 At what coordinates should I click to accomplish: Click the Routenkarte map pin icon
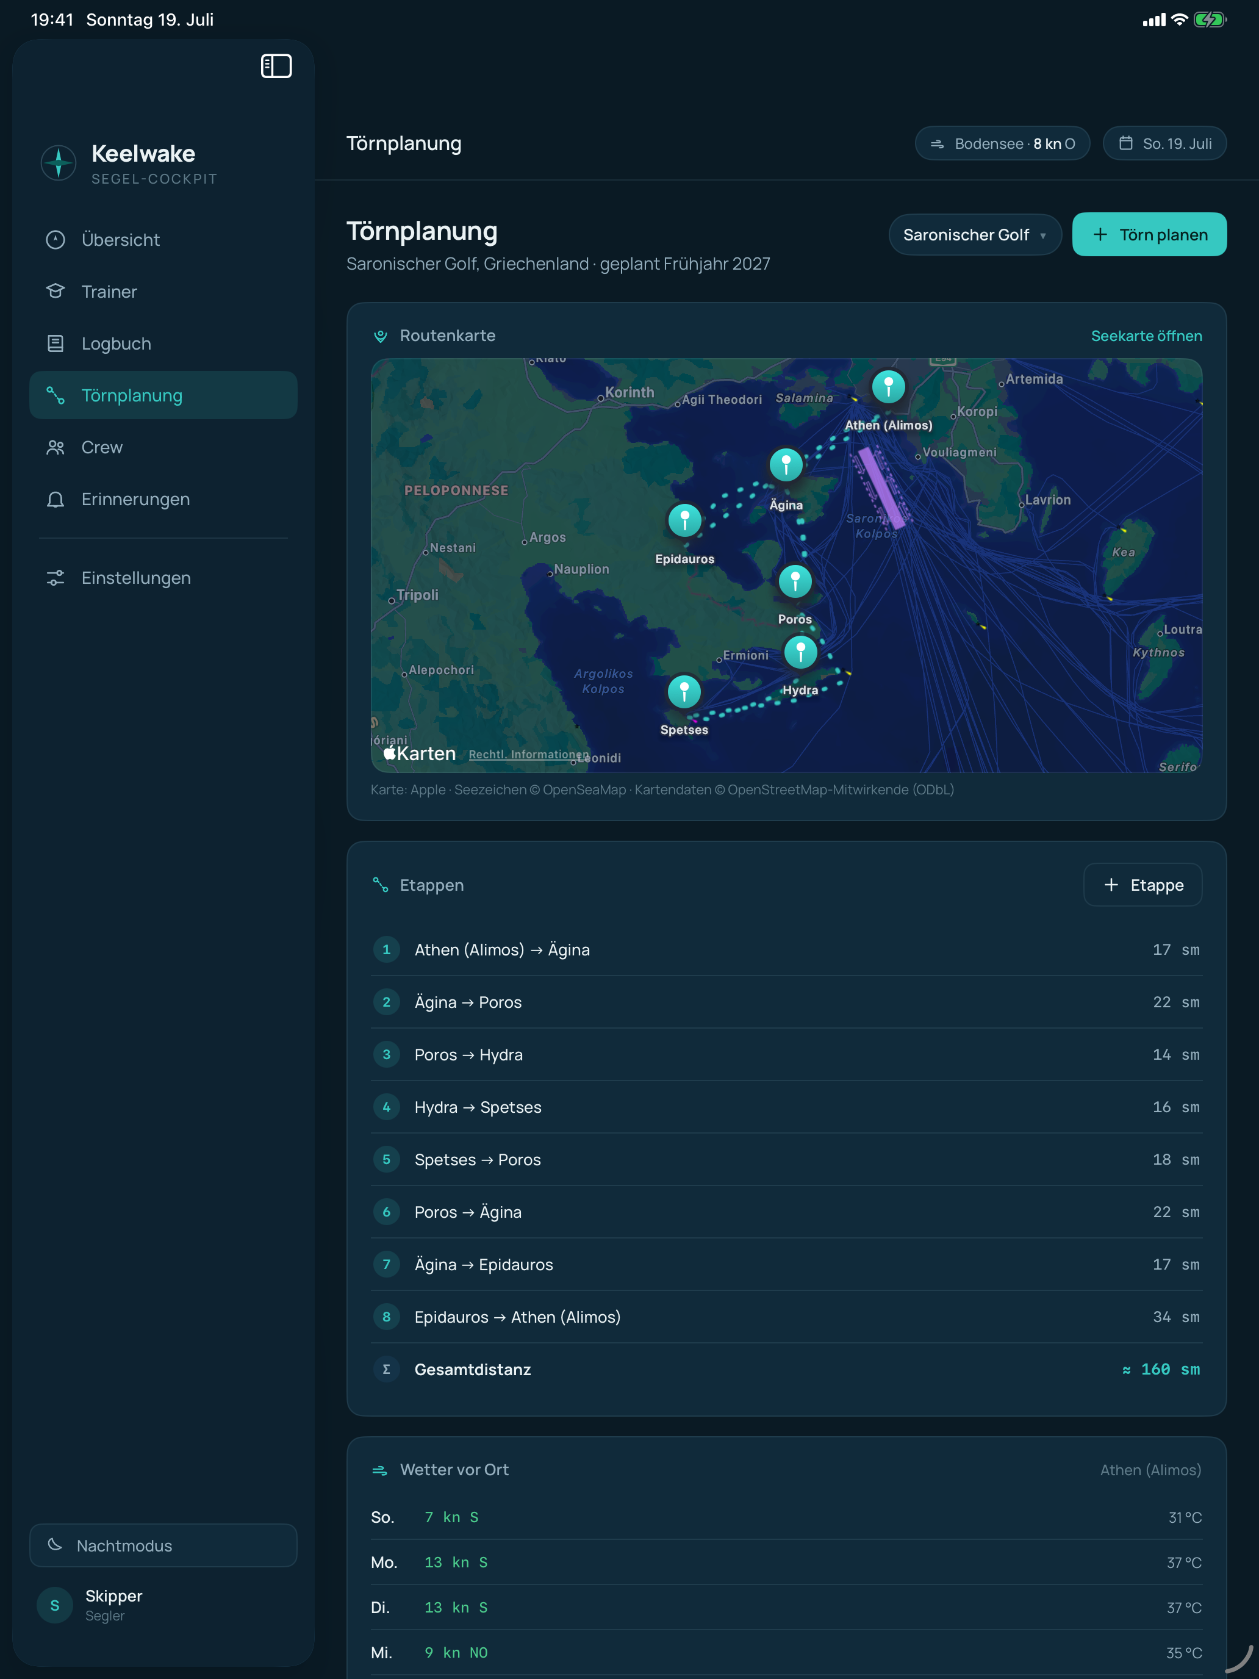tap(381, 336)
